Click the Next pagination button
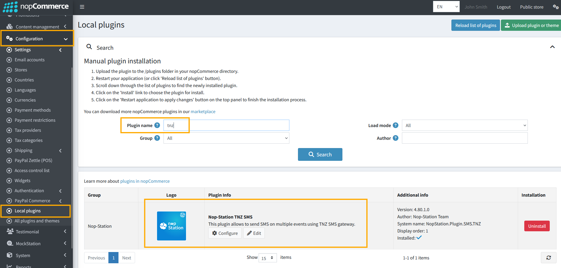Viewport: 561px width, 268px height. [x=126, y=258]
